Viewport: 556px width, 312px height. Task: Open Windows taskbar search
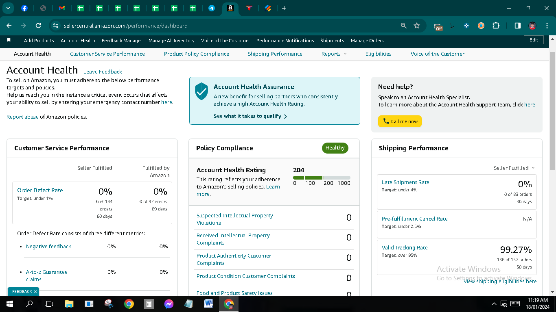point(29,304)
